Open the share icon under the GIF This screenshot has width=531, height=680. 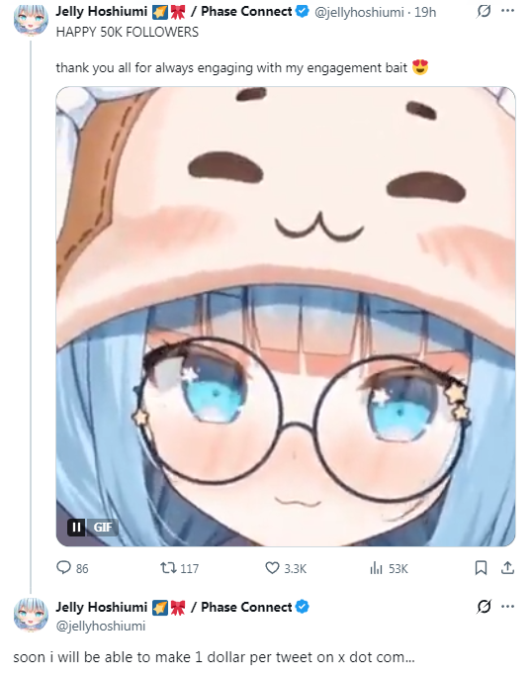[507, 568]
